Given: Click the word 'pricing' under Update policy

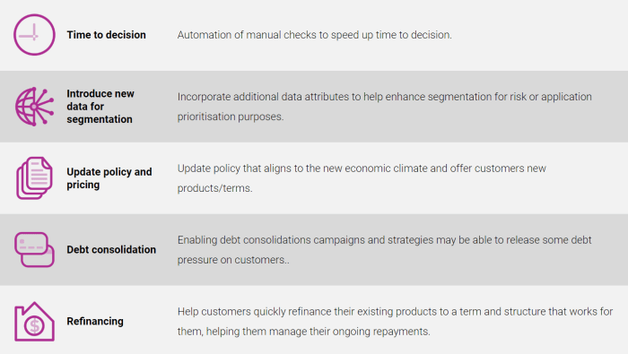Looking at the screenshot, I should 83,185.
